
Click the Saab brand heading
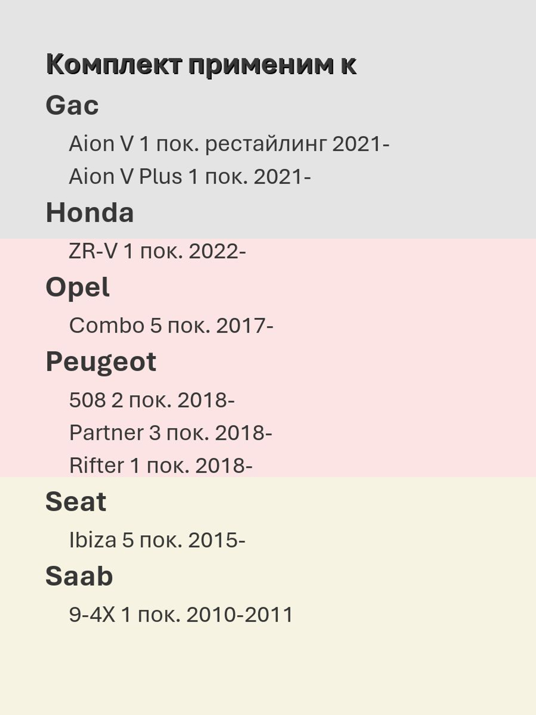point(79,577)
